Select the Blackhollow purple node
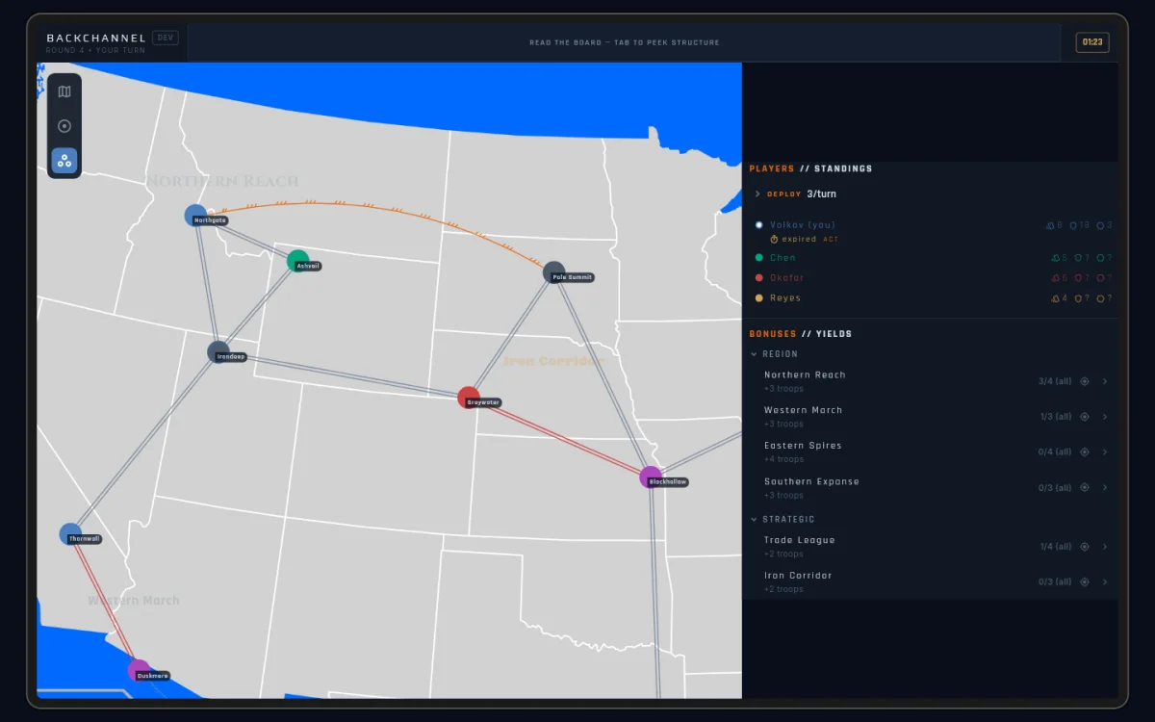Image resolution: width=1155 pixels, height=722 pixels. 651,477
